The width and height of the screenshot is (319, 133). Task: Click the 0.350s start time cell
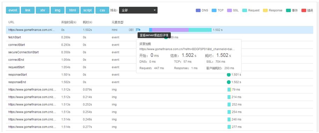(x=66, y=52)
